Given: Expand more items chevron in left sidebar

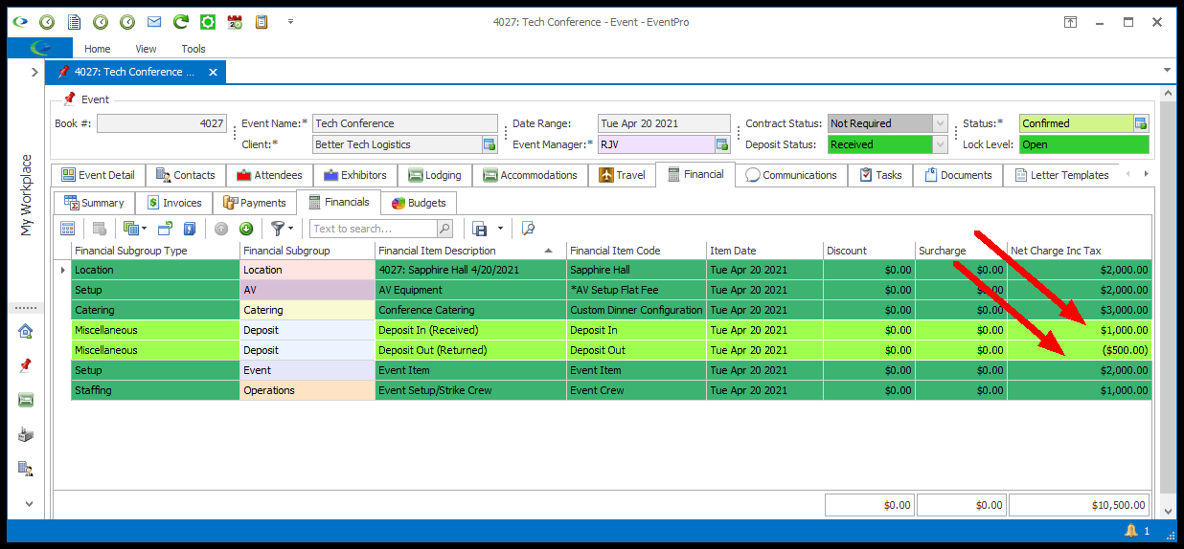Looking at the screenshot, I should pos(29,503).
